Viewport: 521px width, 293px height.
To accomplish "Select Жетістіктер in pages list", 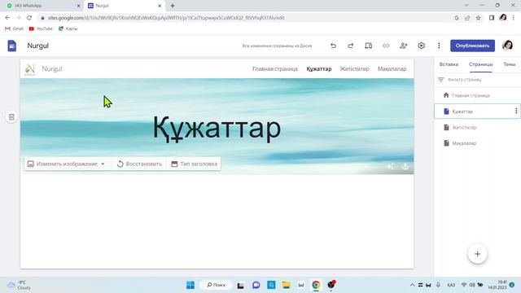I will tap(477, 127).
